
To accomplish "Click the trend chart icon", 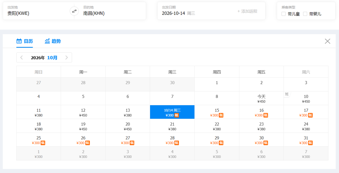I will coord(47,41).
